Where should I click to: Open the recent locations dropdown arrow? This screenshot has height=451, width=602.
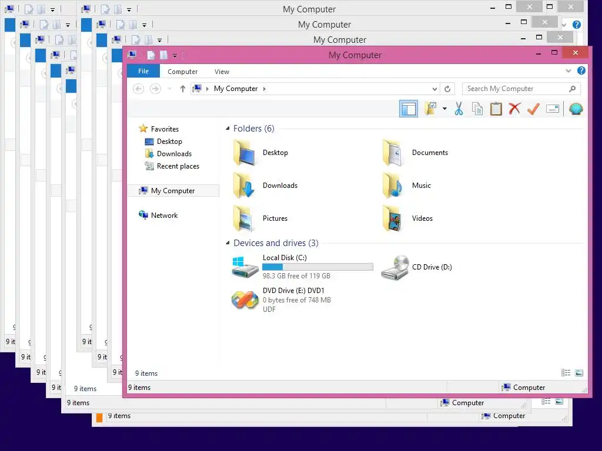[169, 89]
